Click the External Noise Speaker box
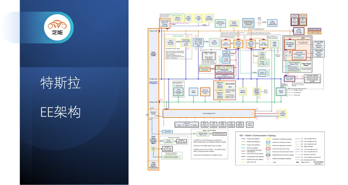The image size is (348, 185). point(171,157)
